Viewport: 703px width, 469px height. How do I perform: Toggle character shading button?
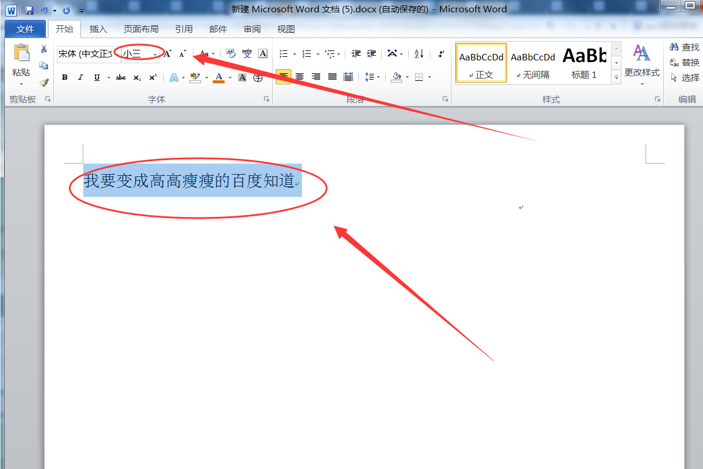pos(242,77)
